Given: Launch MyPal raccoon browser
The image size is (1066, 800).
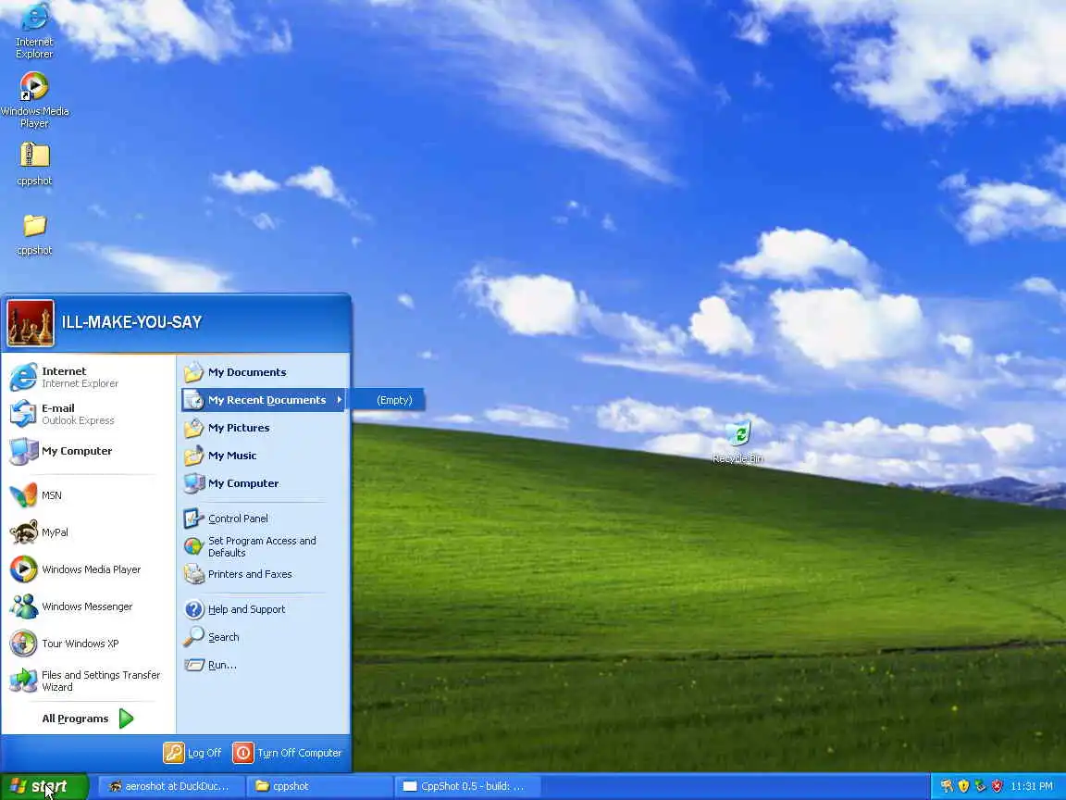Looking at the screenshot, I should 89,532.
